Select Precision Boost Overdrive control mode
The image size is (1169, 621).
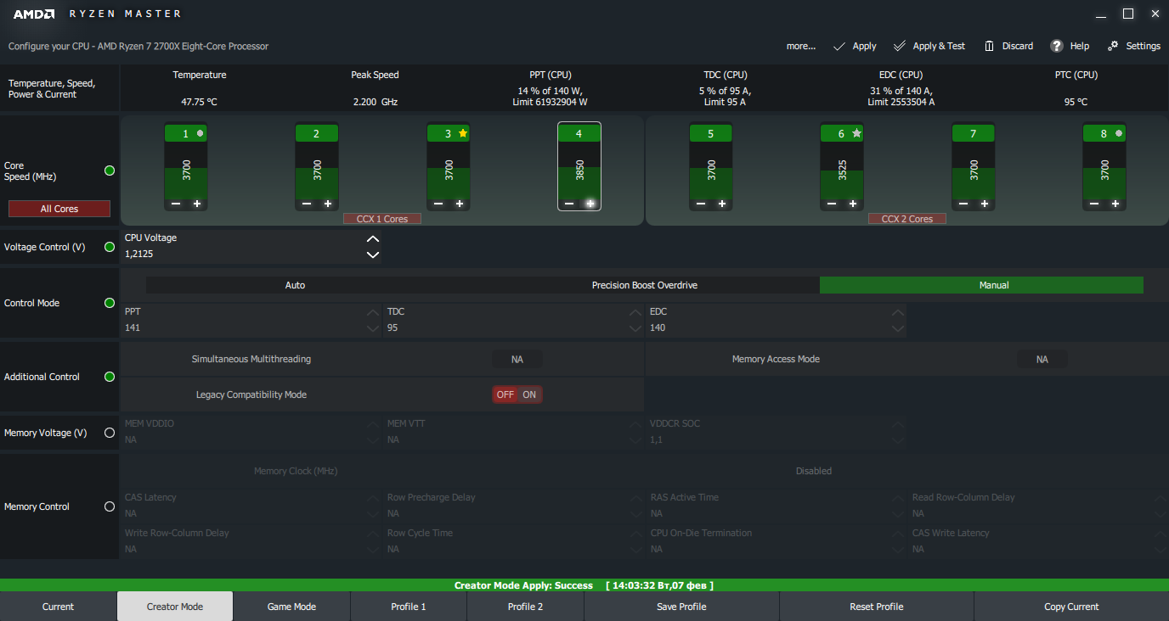(645, 285)
